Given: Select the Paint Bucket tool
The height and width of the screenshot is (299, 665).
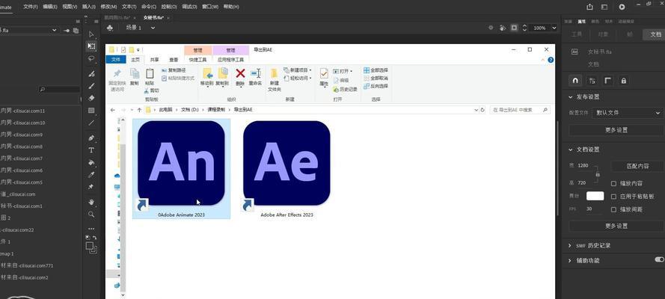Looking at the screenshot, I should 91,162.
